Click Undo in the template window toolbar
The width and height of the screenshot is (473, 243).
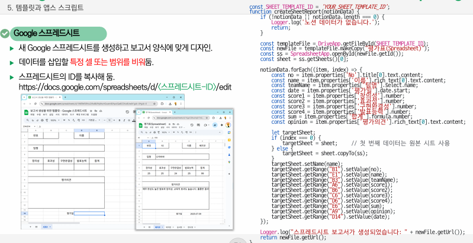pos(33,120)
